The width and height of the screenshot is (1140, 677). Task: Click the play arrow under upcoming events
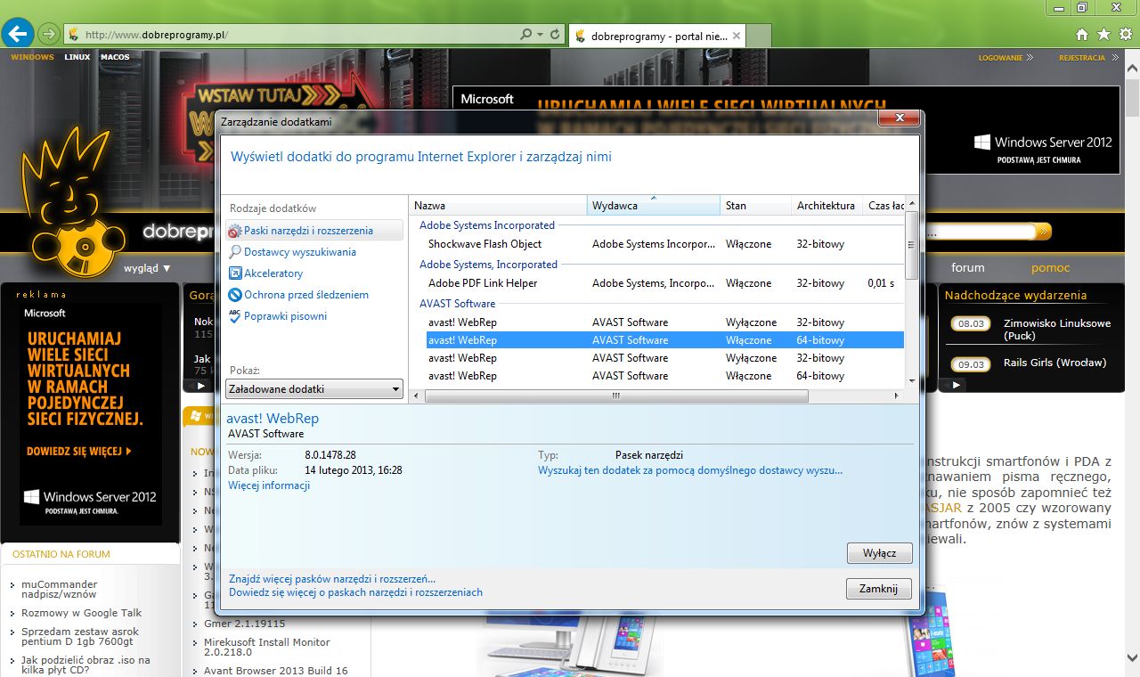coord(956,385)
